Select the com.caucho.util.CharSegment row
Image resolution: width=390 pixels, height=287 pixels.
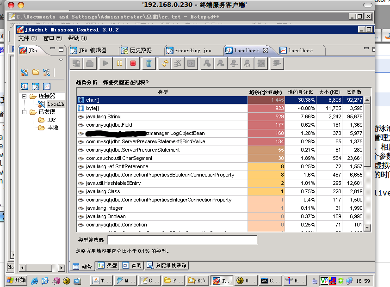(x=220, y=158)
